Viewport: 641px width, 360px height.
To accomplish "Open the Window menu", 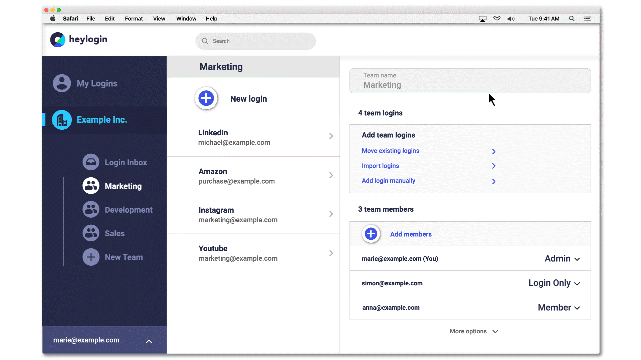I will pos(186,19).
